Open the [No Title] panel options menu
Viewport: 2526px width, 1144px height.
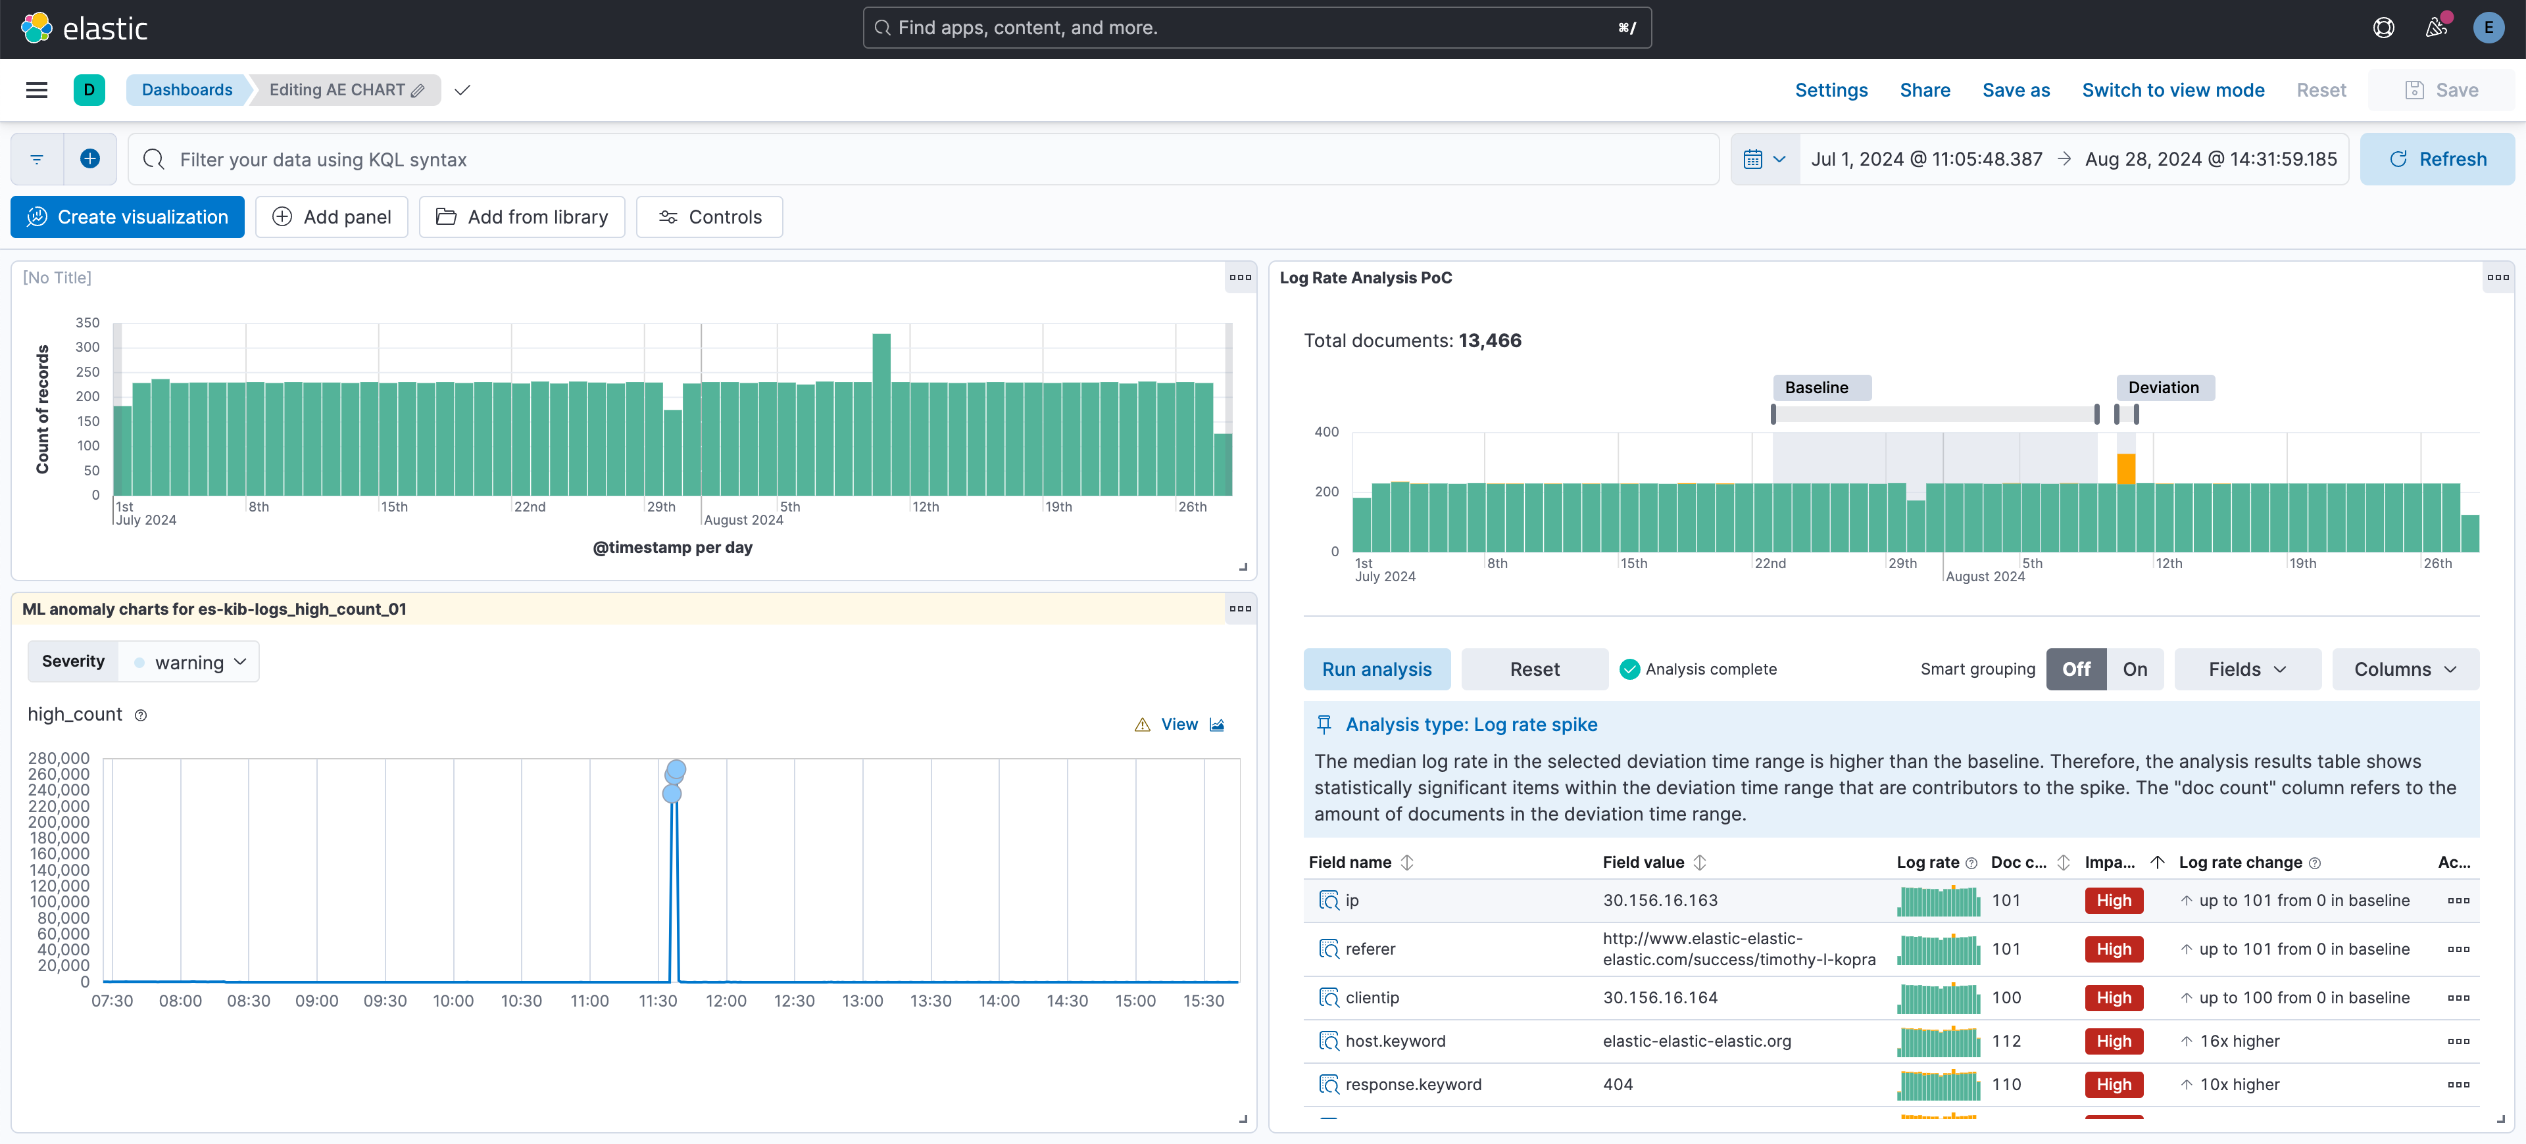[x=1241, y=277]
